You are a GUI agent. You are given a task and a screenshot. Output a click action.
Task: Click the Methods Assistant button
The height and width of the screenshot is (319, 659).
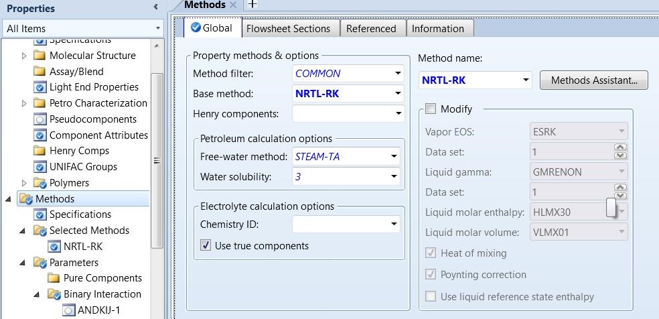593,80
